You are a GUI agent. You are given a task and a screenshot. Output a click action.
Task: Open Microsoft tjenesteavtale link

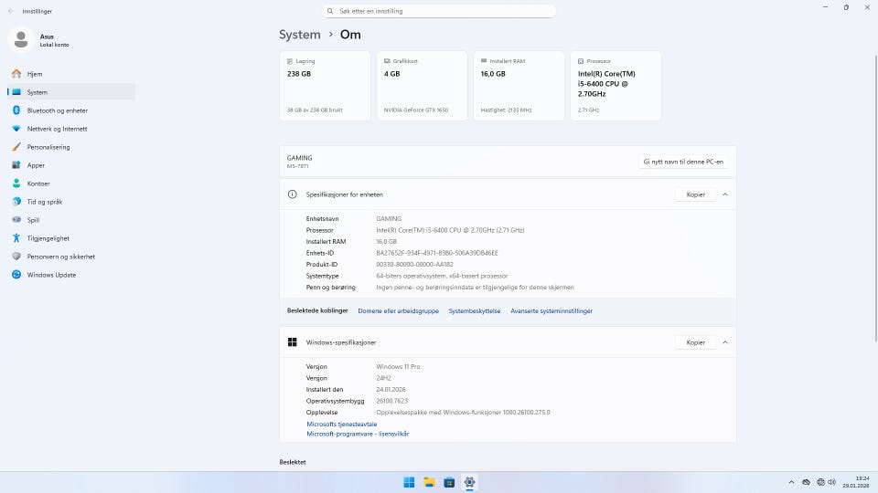(x=341, y=424)
